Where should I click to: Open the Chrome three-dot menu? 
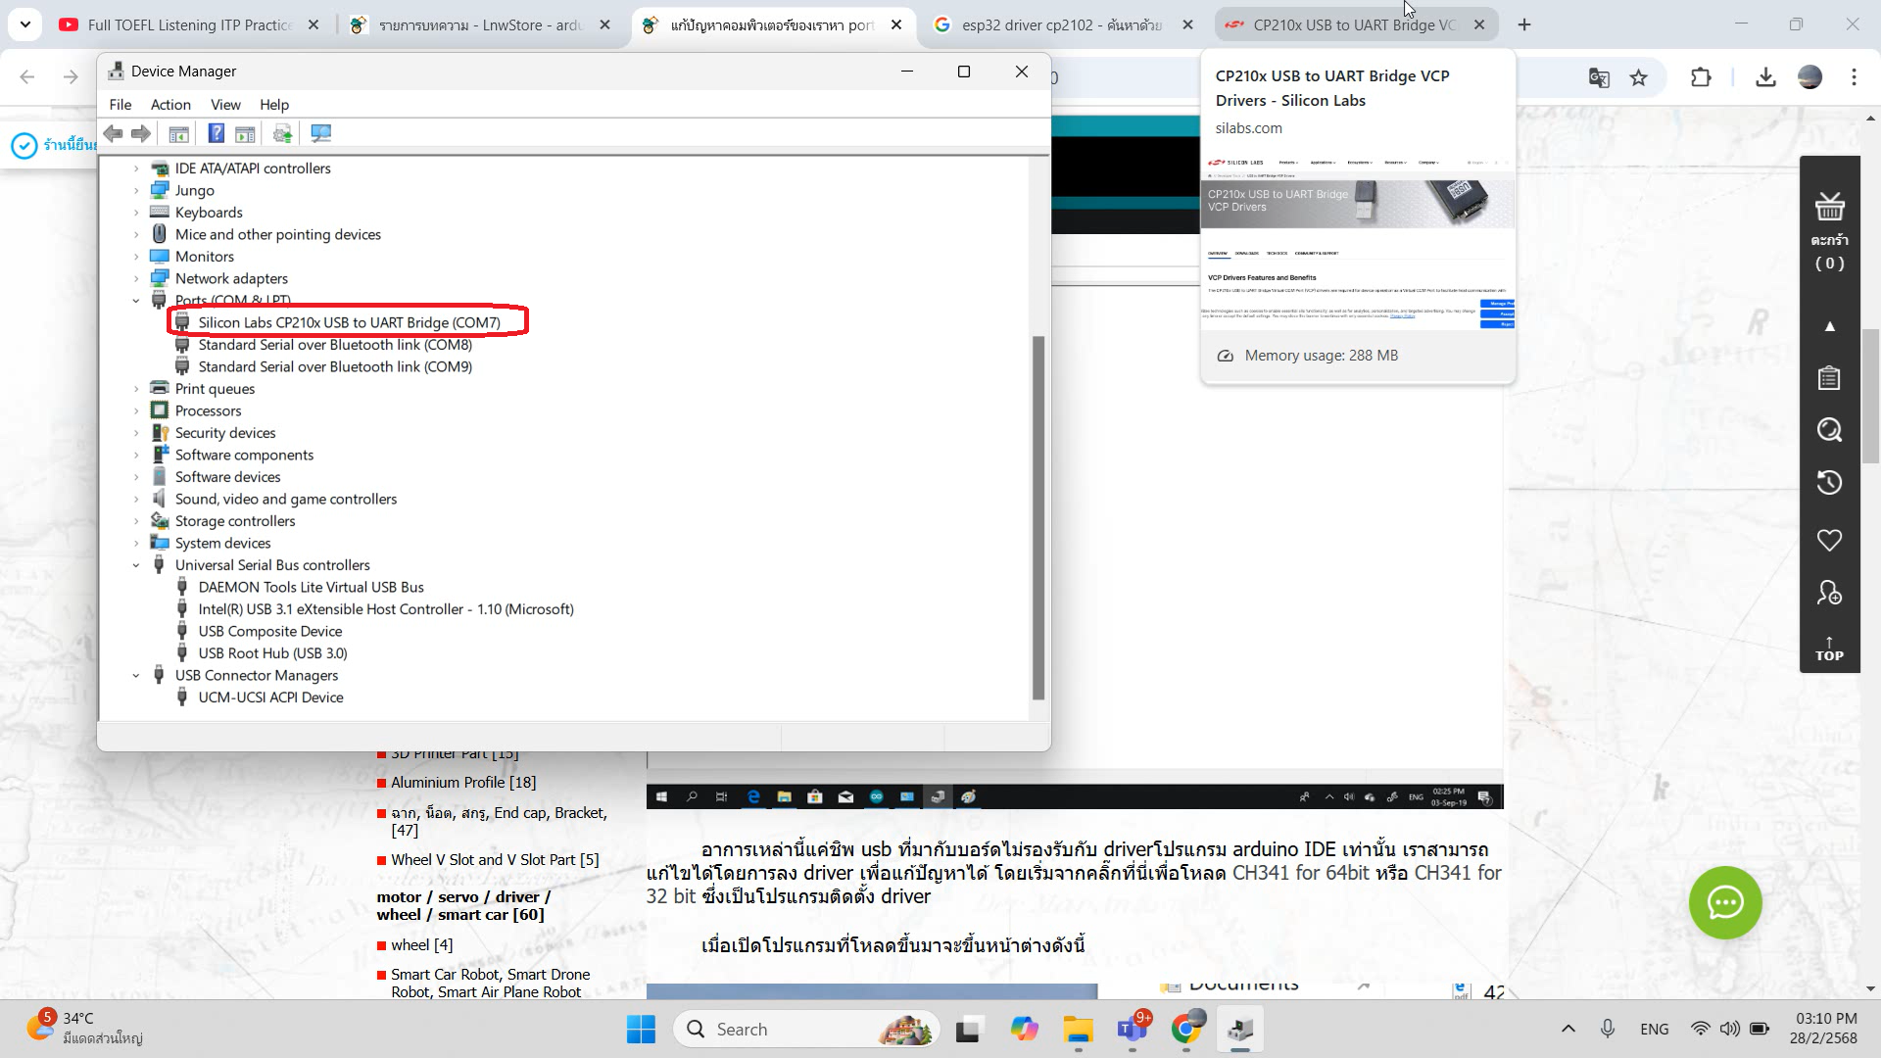1854,77
